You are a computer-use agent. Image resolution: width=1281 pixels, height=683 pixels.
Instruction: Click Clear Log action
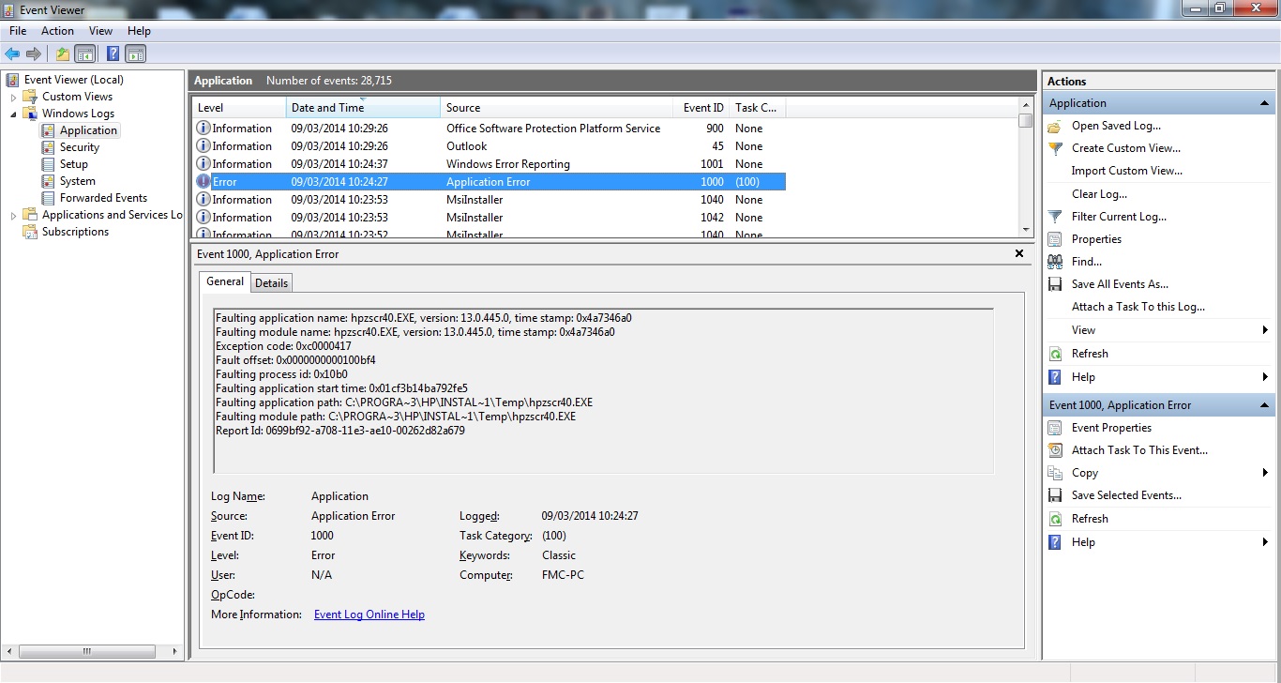coord(1100,194)
